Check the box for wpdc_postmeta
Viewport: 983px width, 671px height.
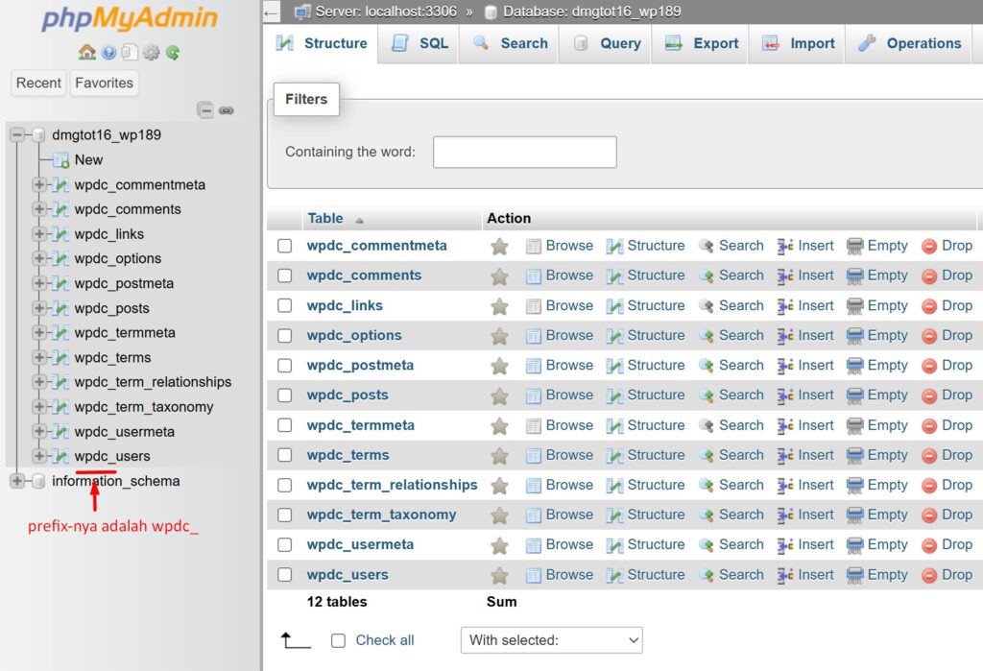point(284,366)
